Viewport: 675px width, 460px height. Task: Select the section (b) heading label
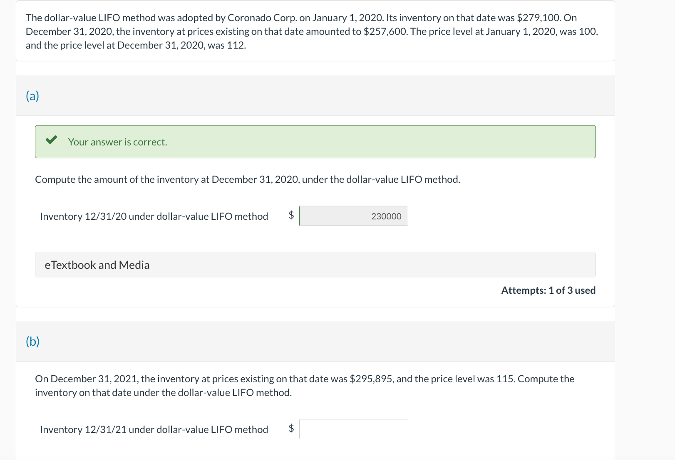pos(32,341)
